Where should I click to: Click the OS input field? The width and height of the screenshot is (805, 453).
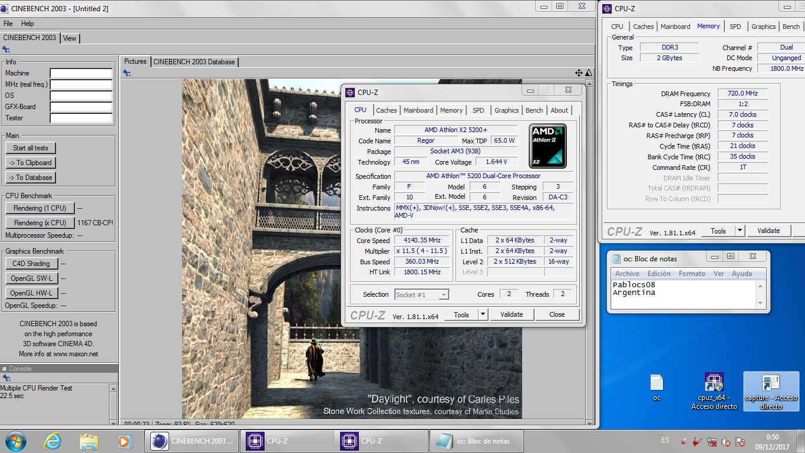(x=81, y=96)
